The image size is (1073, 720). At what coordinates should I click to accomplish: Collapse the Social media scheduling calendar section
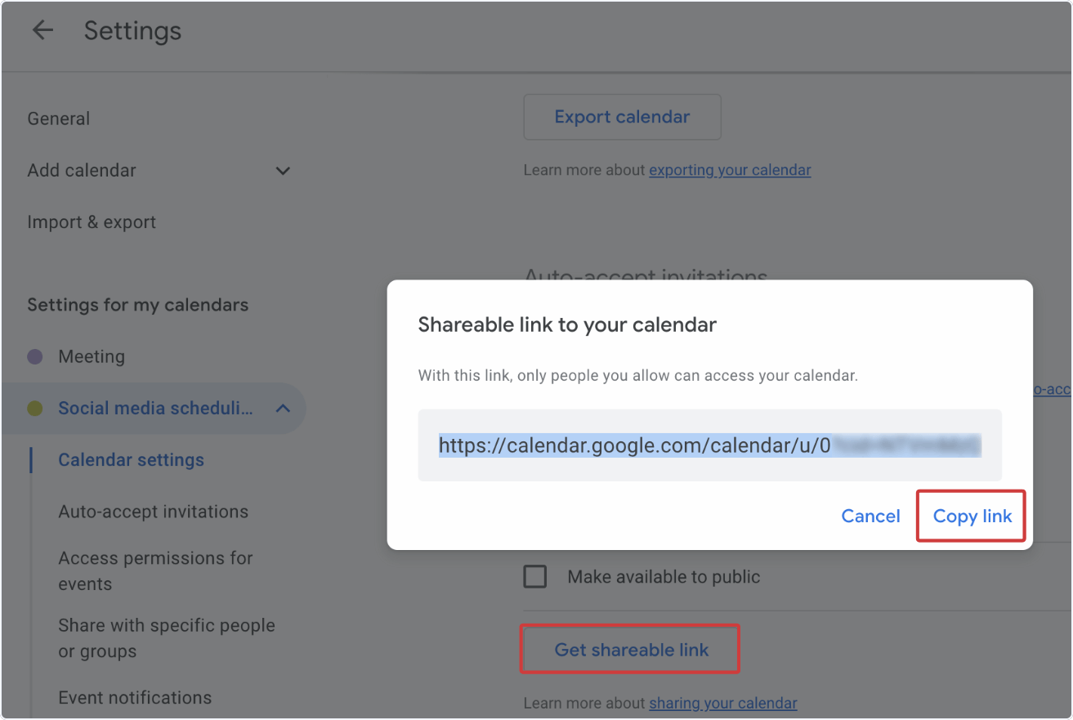click(x=283, y=408)
